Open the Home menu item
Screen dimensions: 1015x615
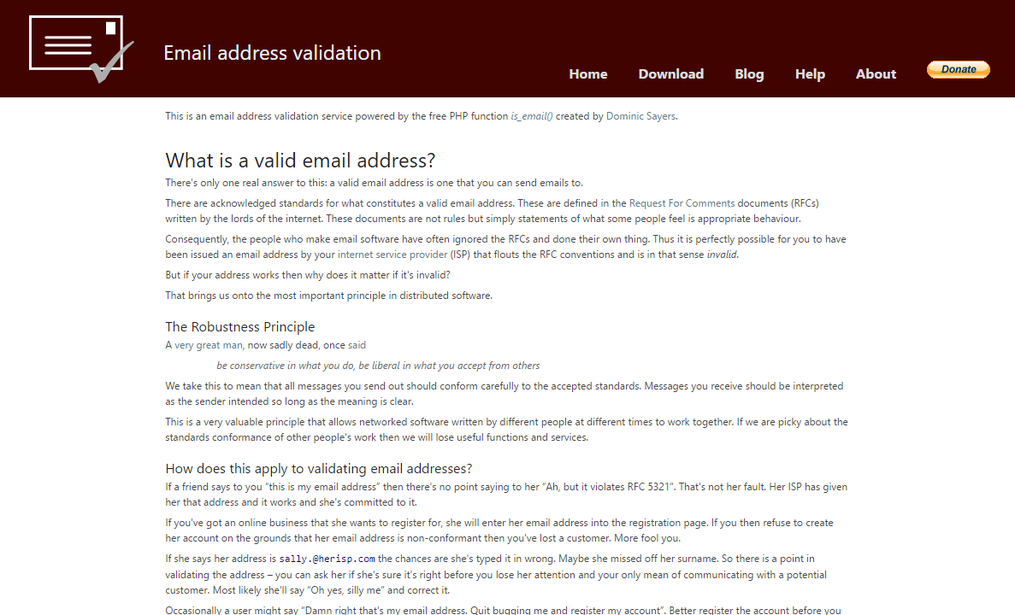[587, 74]
